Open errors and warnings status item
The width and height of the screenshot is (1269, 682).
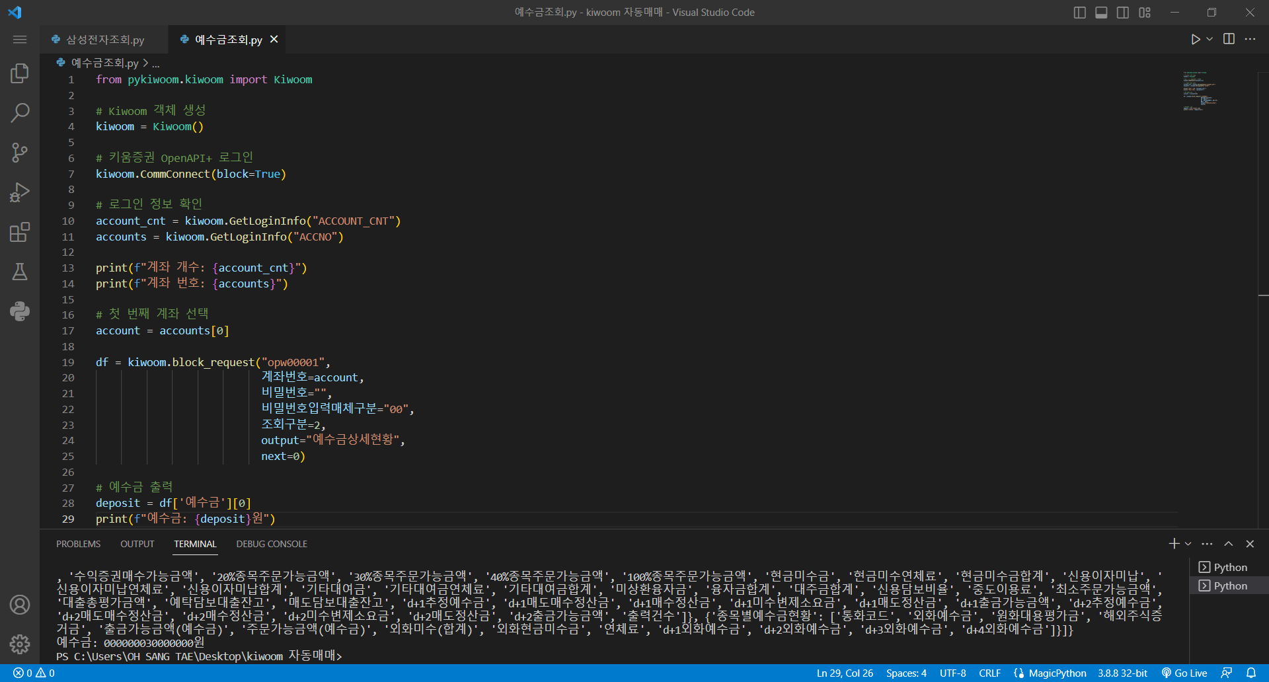pyautogui.click(x=34, y=673)
